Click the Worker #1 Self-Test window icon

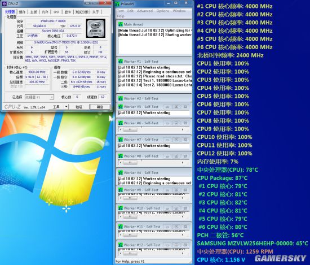tap(121, 62)
